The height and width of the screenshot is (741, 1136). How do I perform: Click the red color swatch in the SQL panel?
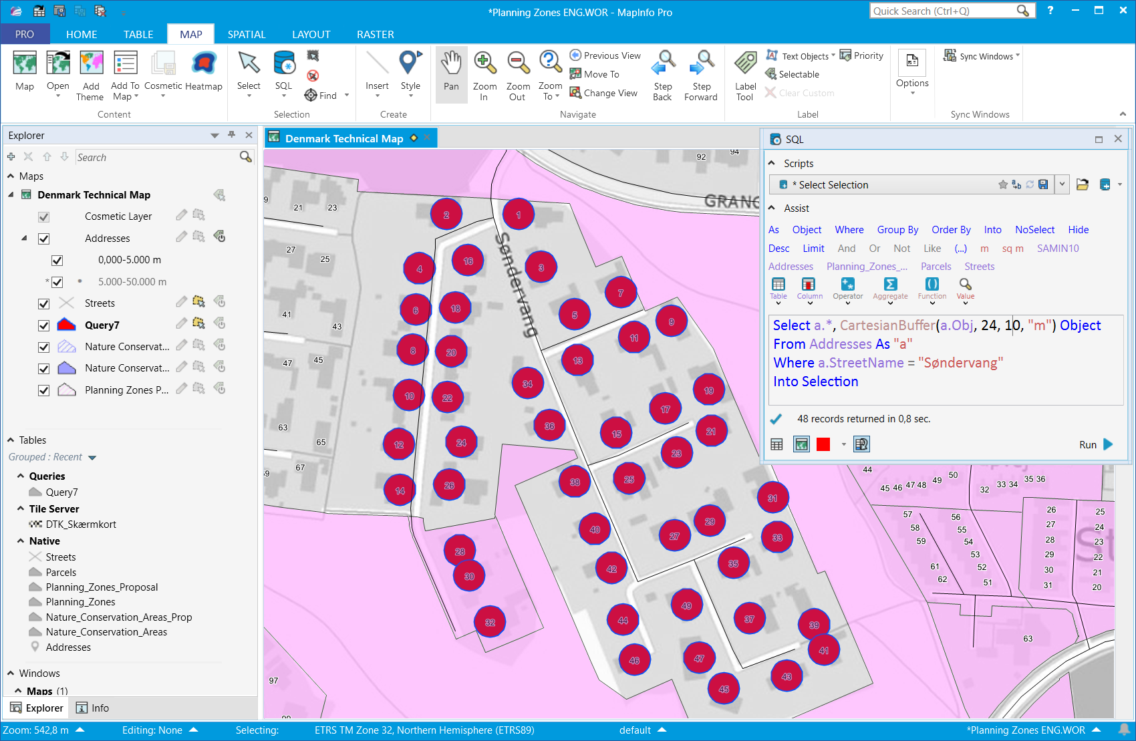(x=823, y=445)
